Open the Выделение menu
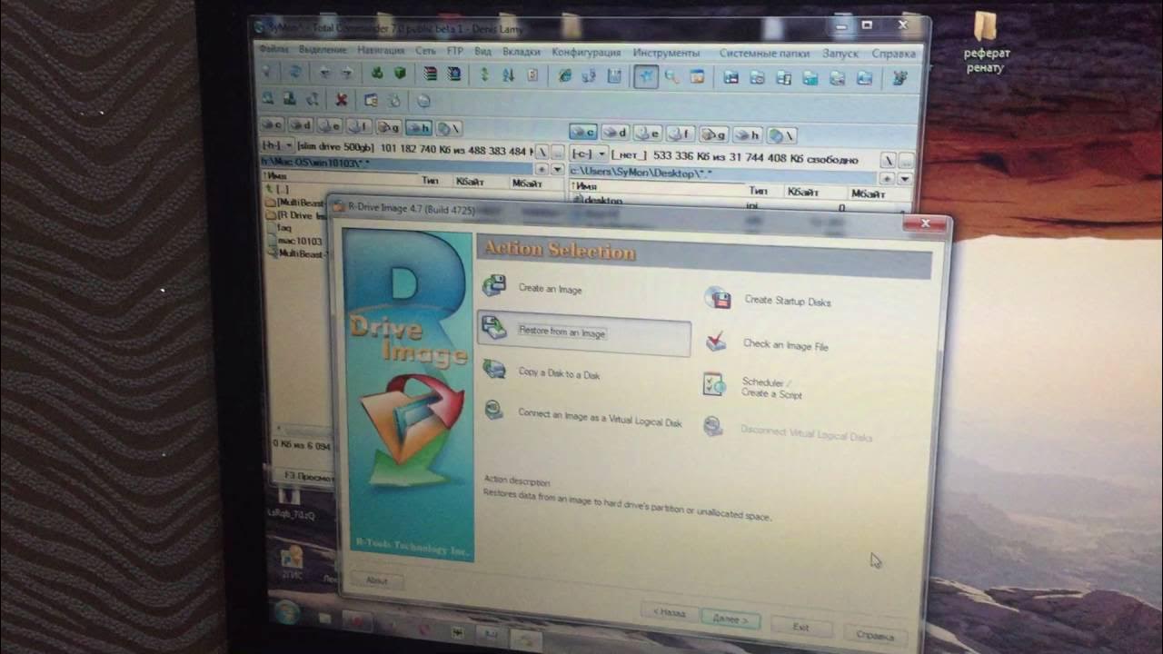The width and height of the screenshot is (1163, 654). pyautogui.click(x=322, y=50)
